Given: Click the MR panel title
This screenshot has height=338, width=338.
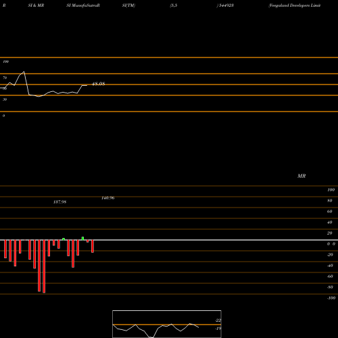Looking at the screenshot, I should click(x=301, y=176).
